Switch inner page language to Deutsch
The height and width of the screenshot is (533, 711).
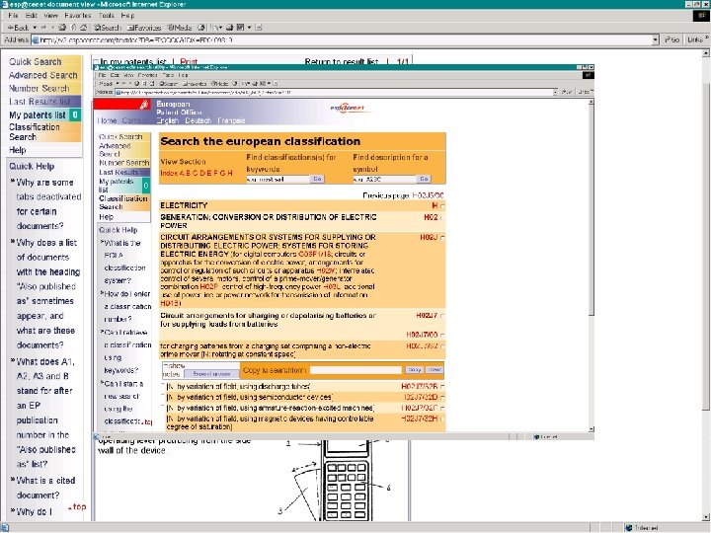click(x=198, y=120)
